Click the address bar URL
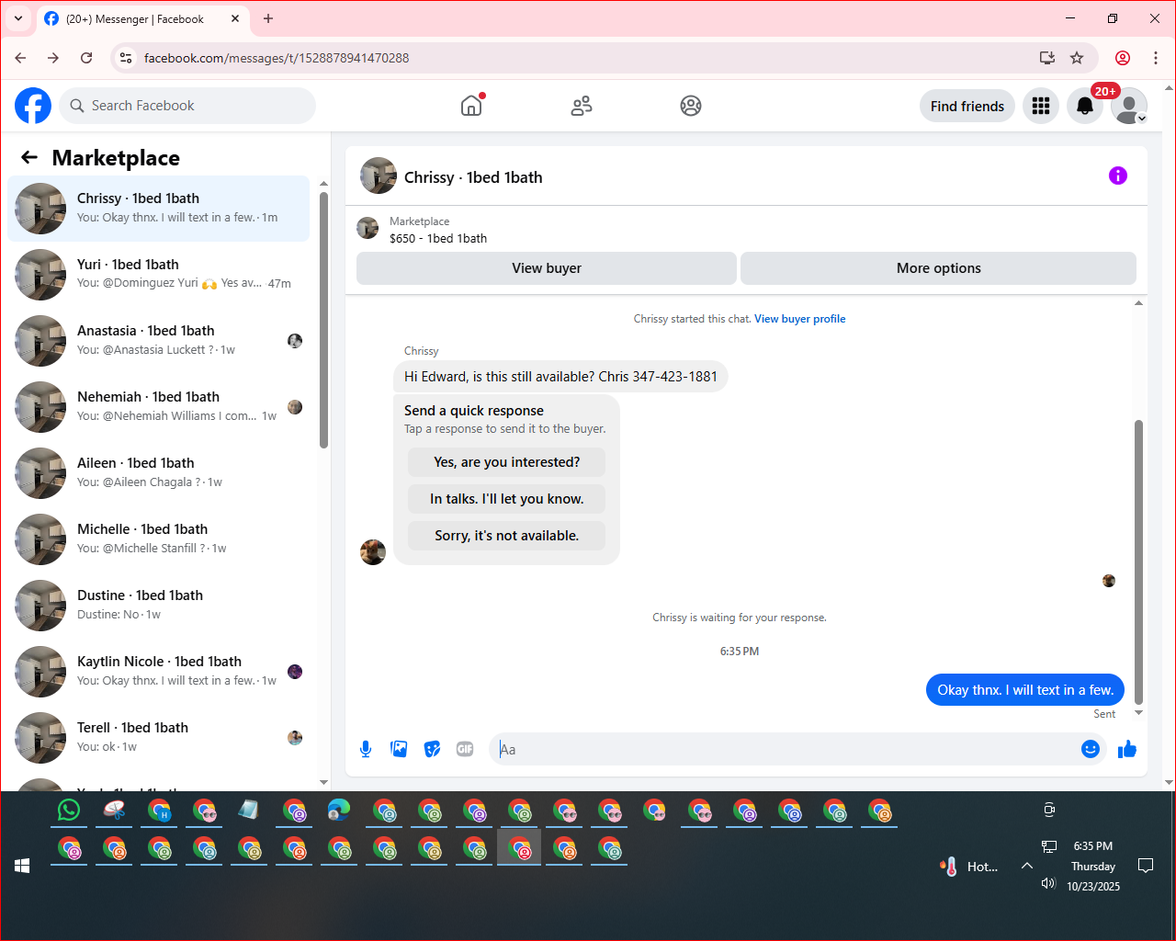Viewport: 1176px width, 941px height. 277,58
